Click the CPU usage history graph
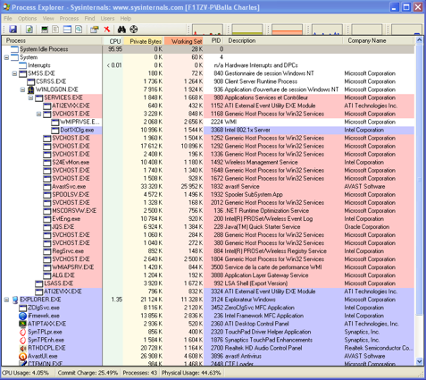The height and width of the screenshot is (380, 426). [207, 30]
